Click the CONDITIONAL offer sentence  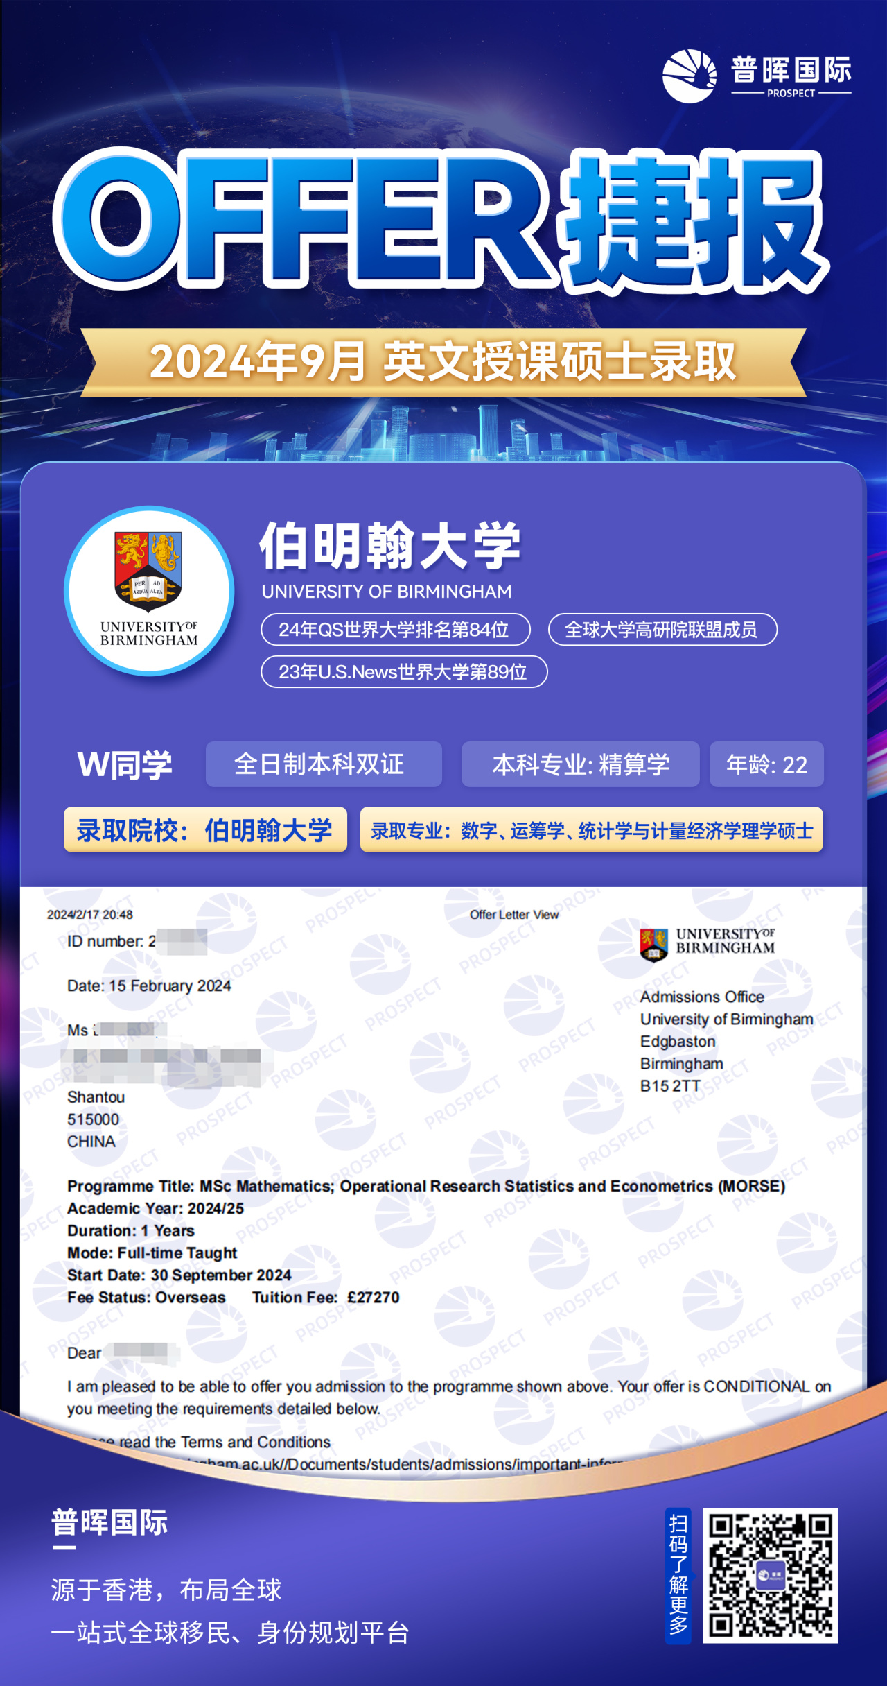click(x=449, y=1397)
